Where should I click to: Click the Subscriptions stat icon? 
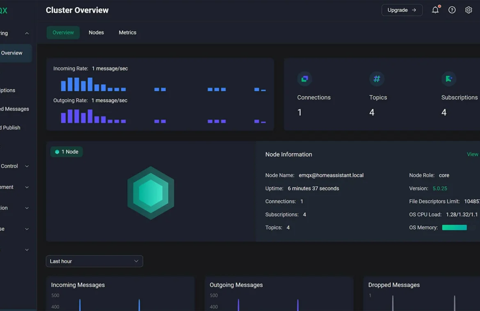pos(449,79)
